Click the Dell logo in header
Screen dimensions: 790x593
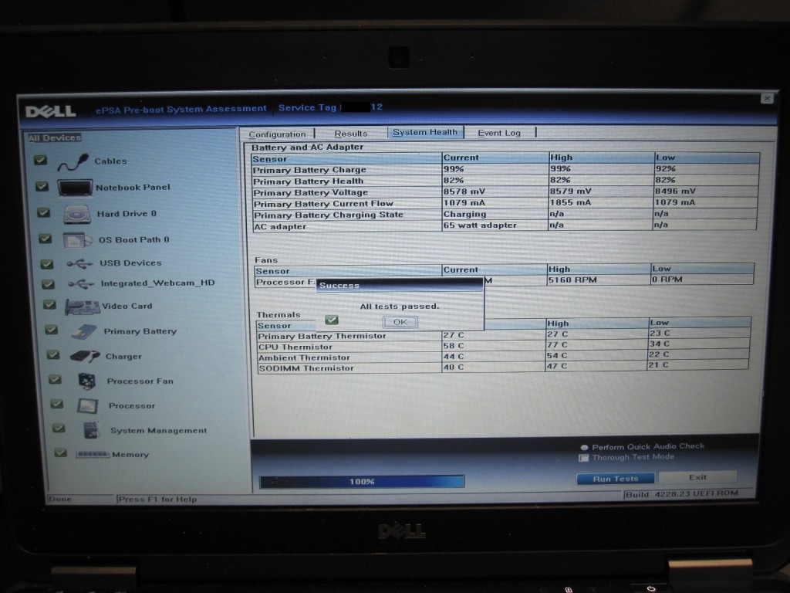coord(51,111)
